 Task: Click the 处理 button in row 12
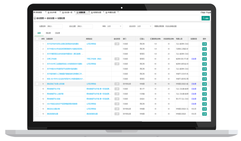coord(204,99)
